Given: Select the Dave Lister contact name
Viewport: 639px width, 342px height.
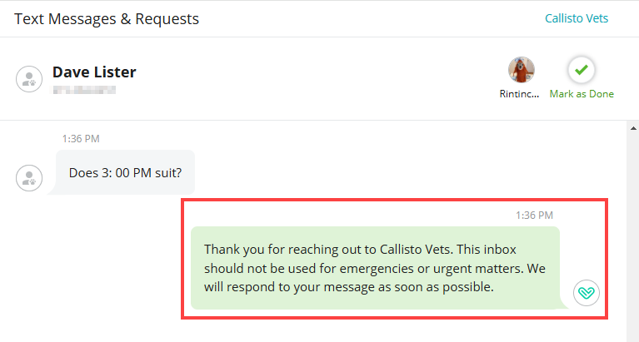Looking at the screenshot, I should tap(94, 72).
